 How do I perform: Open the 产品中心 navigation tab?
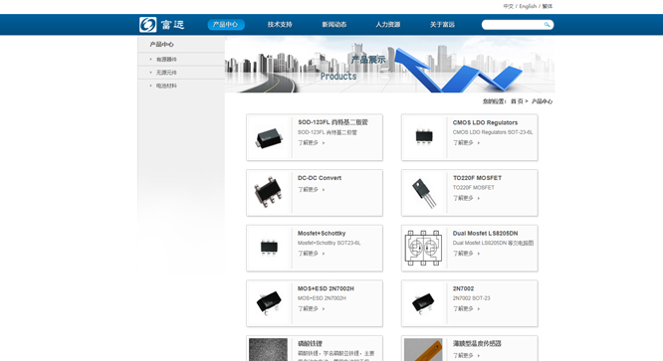pyautogui.click(x=226, y=25)
